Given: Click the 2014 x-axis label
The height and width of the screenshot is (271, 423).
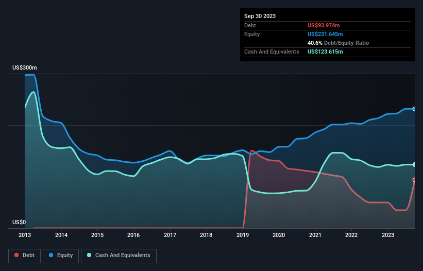Looking at the screenshot, I should click(61, 235).
